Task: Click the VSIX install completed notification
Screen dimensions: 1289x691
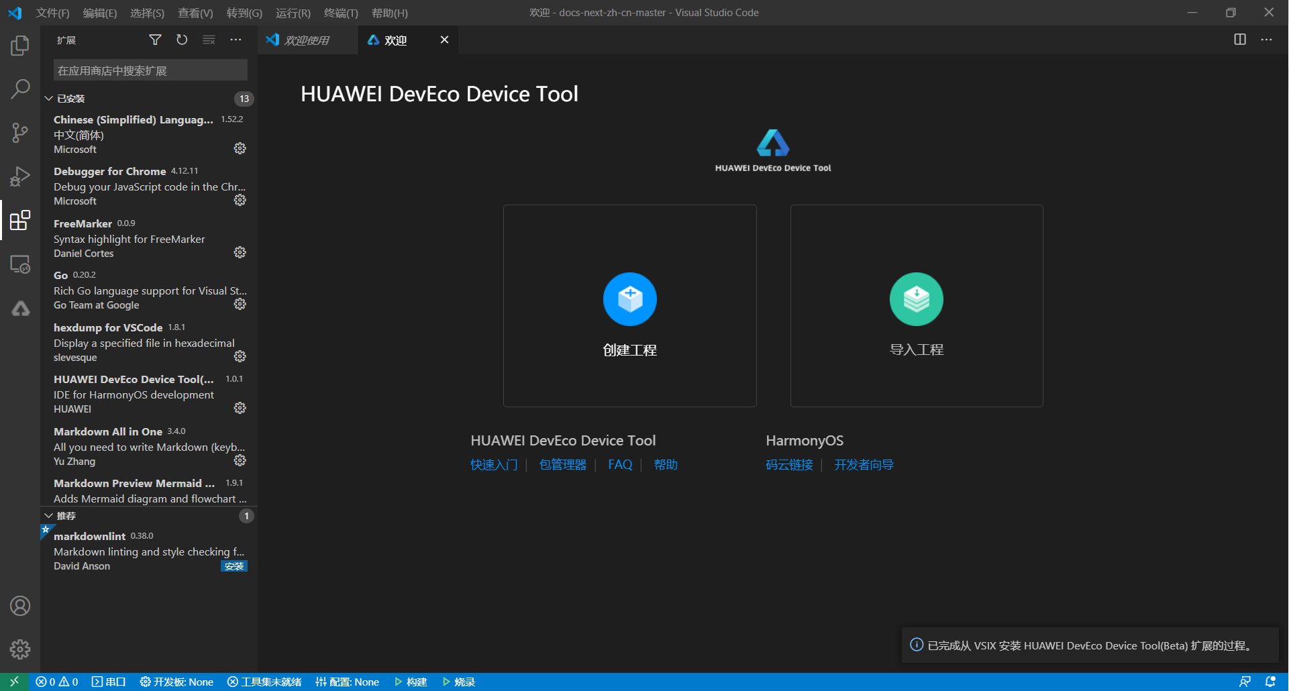Action: pos(1090,645)
